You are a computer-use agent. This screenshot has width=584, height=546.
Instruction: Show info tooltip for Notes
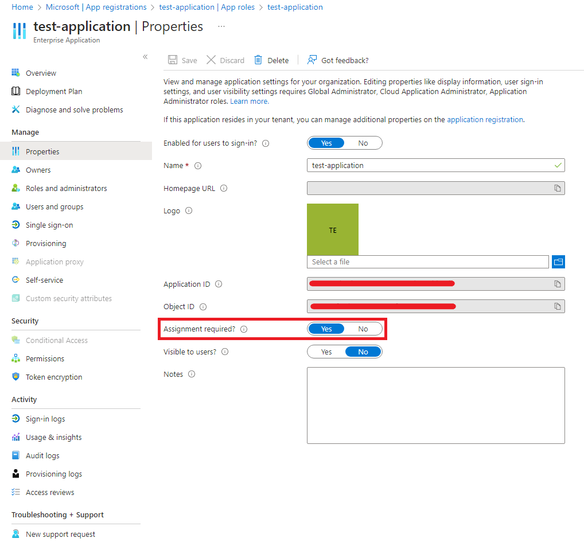point(192,374)
